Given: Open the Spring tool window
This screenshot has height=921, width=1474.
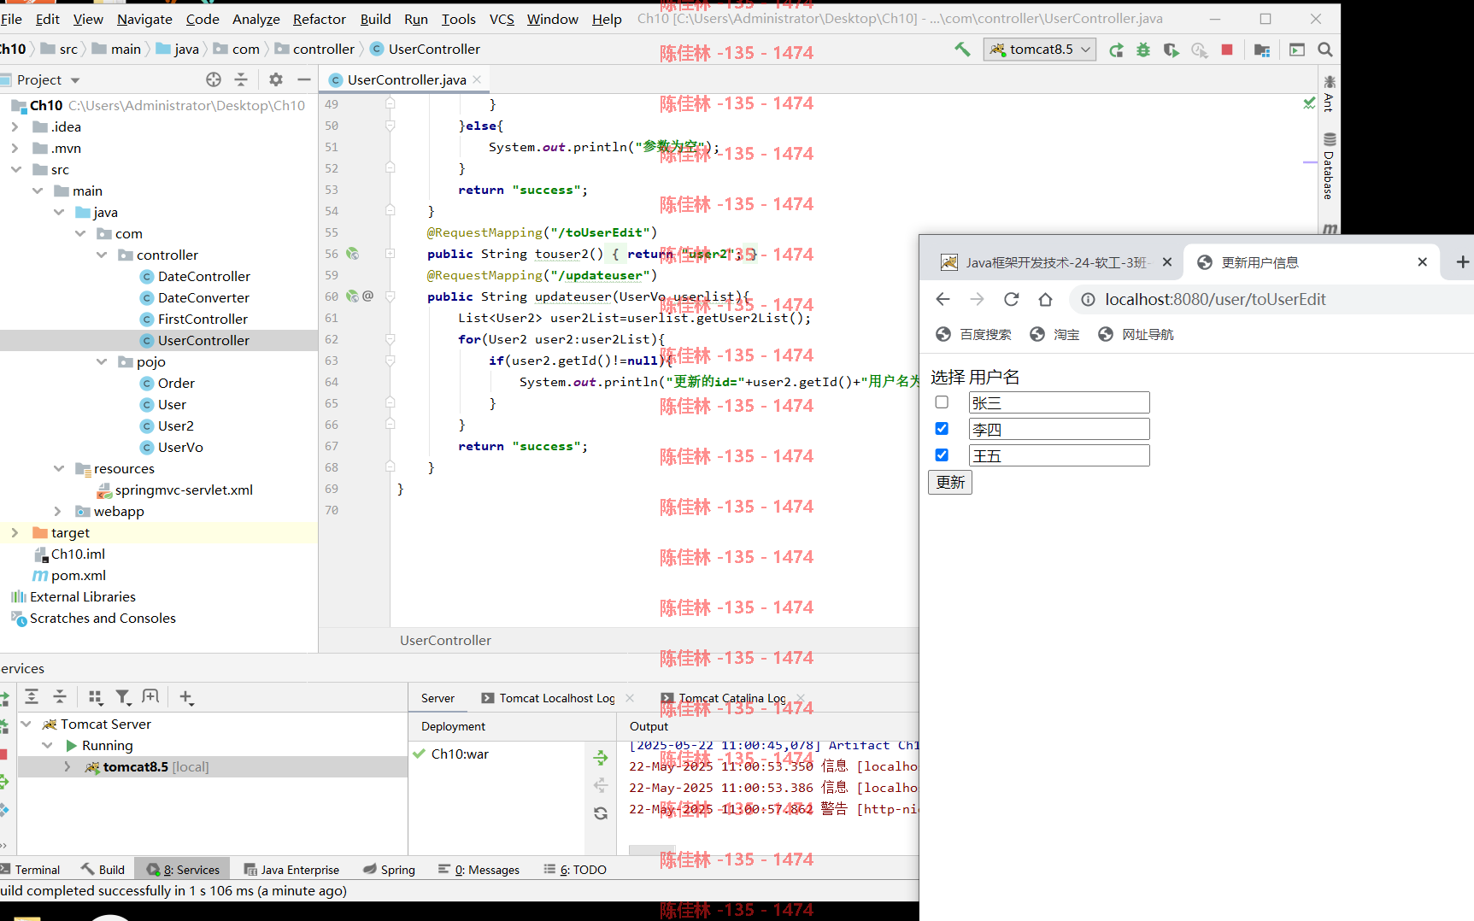Looking at the screenshot, I should tap(389, 870).
